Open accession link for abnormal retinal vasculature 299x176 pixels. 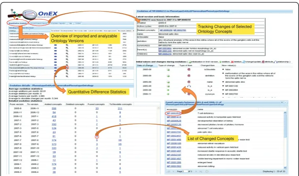(174, 143)
